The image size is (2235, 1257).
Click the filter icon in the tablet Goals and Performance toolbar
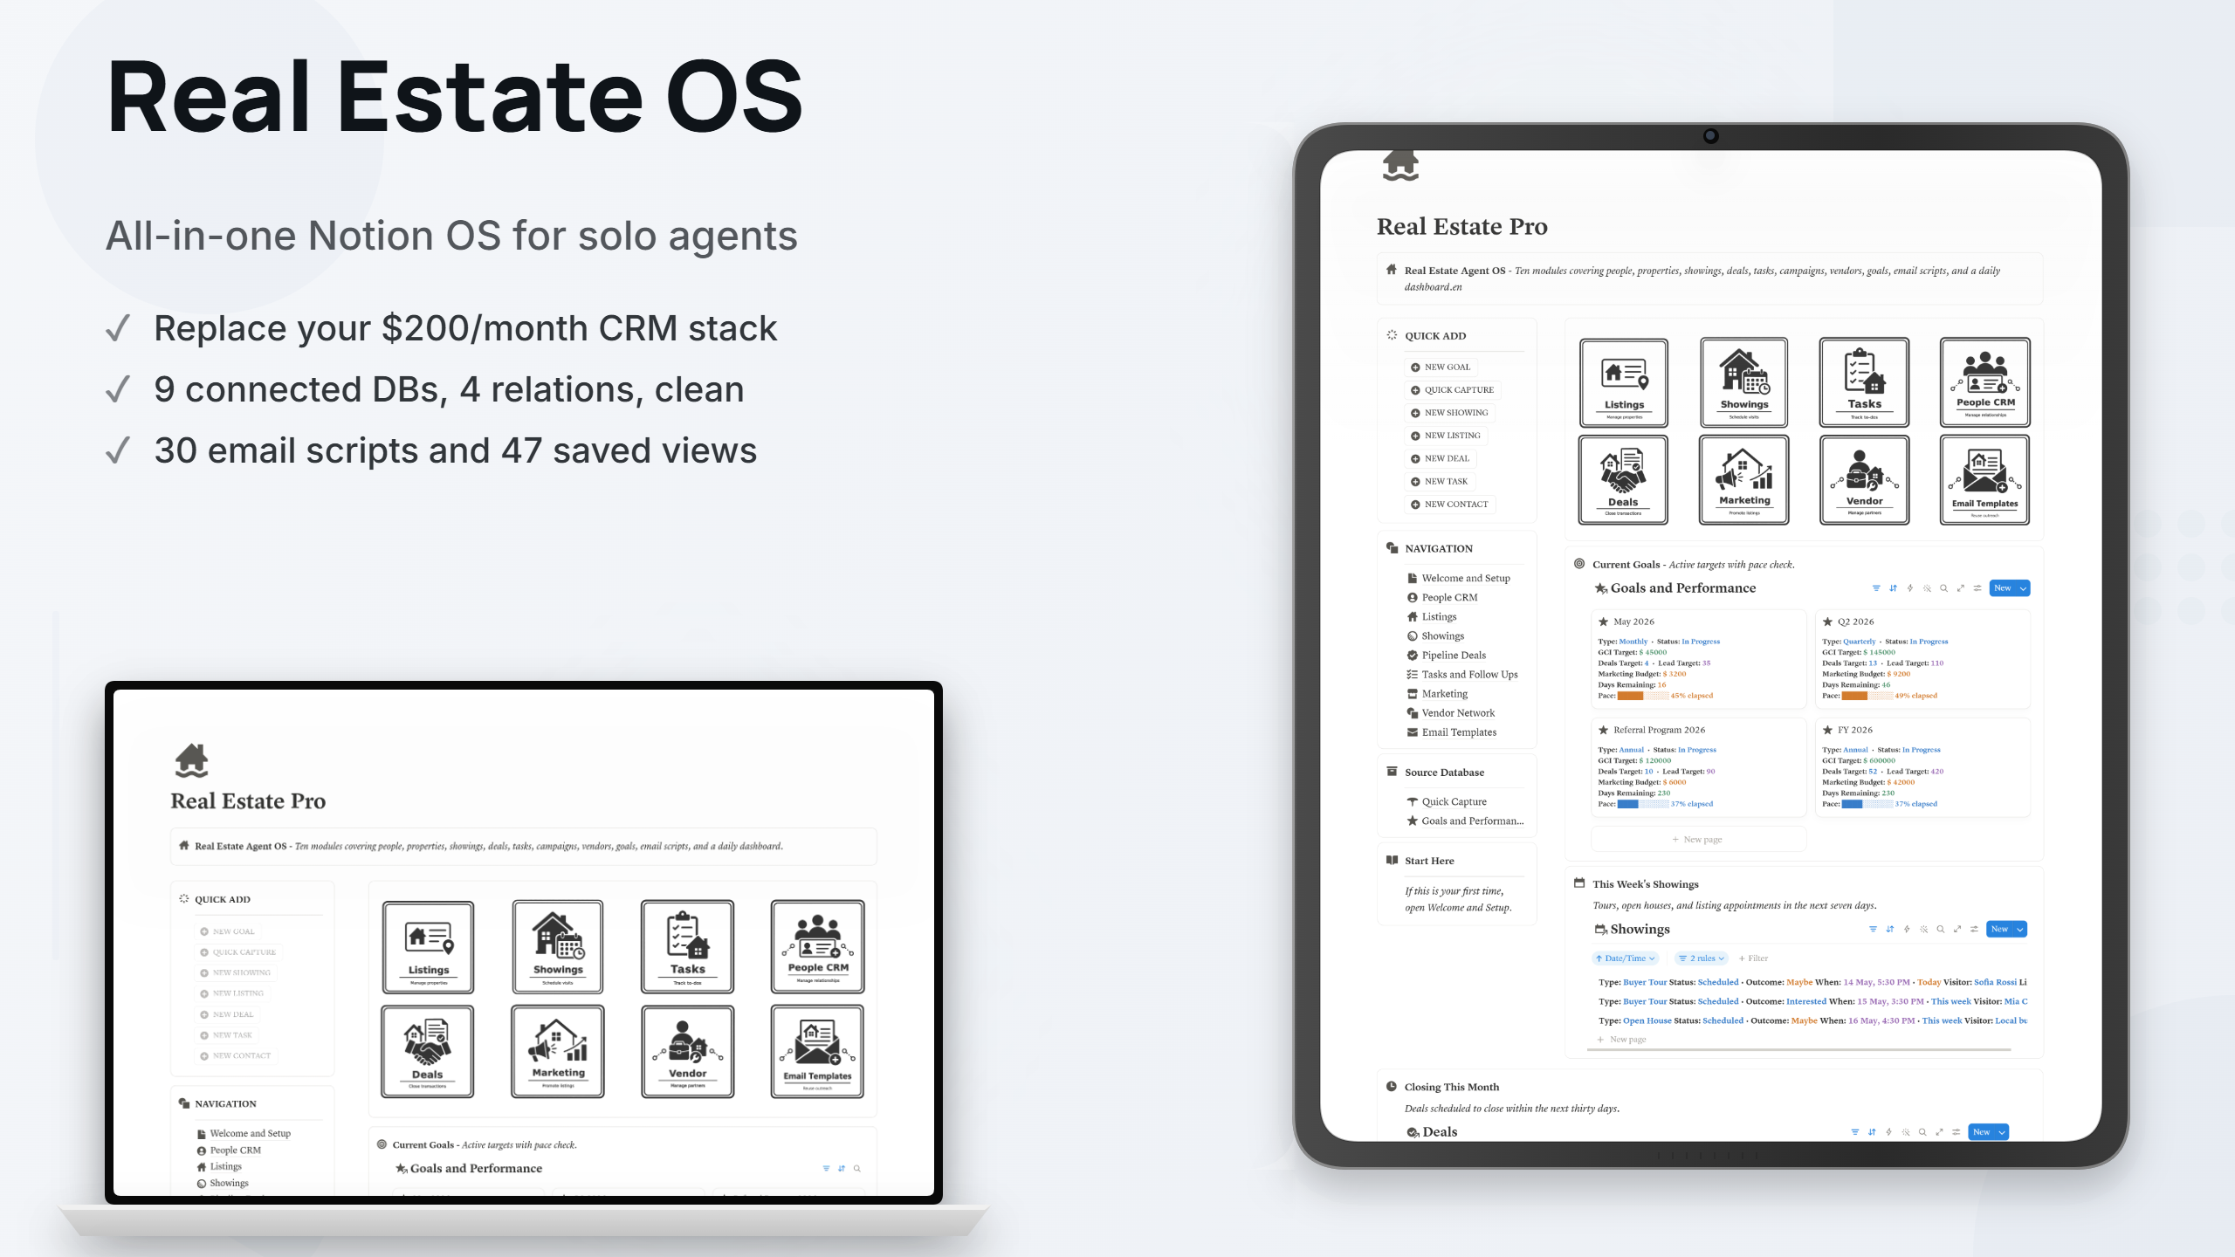pos(1876,588)
